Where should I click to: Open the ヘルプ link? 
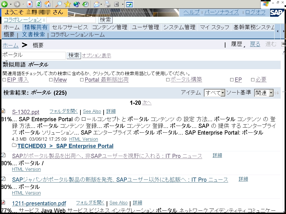[192, 12]
